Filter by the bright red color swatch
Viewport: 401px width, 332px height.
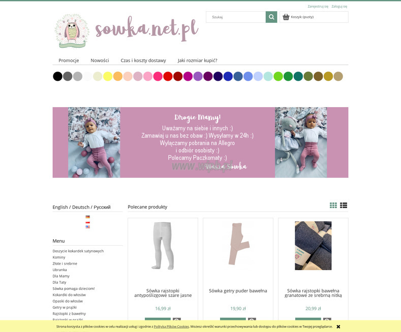[x=168, y=76]
